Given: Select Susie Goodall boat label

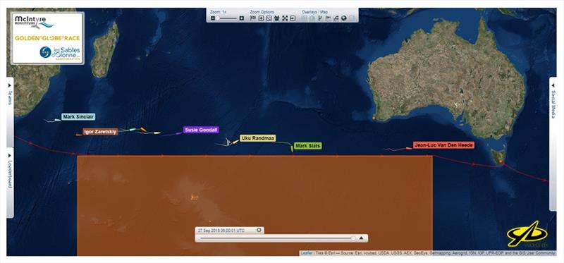Looking at the screenshot, I should [201, 130].
